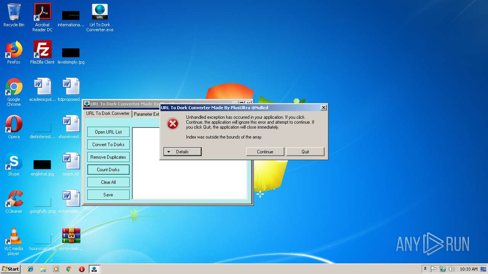This screenshot has width=488, height=274.
Task: Show hidden system tray icons
Action: 425,269
